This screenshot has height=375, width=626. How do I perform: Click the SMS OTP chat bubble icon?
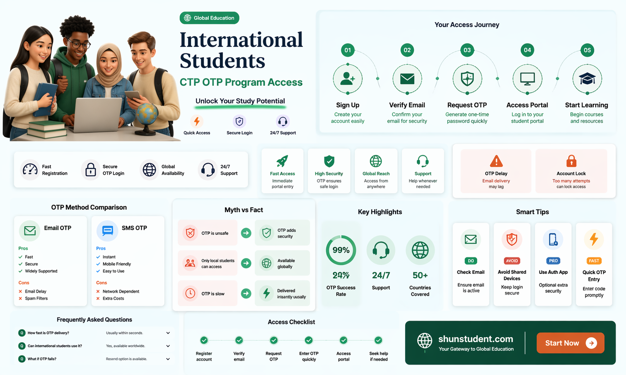pos(107,231)
